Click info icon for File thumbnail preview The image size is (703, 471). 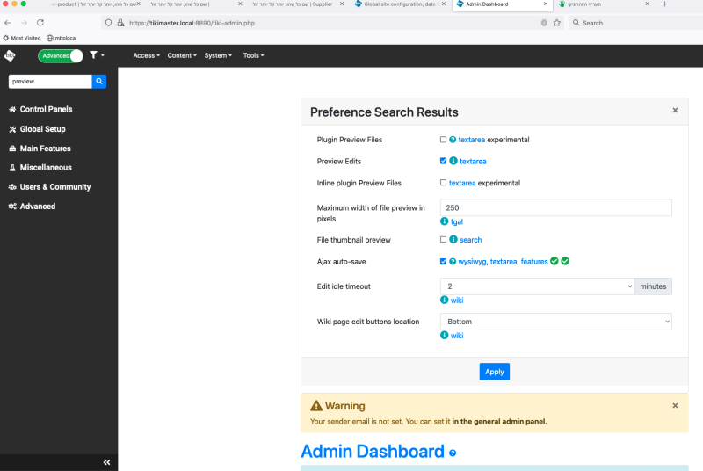click(x=453, y=240)
